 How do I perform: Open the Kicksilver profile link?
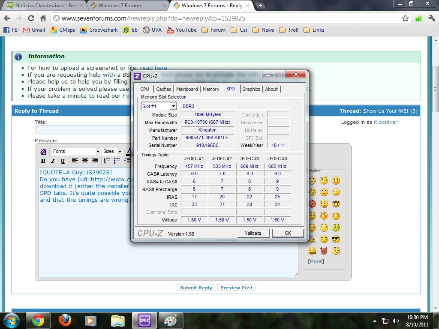[x=385, y=122]
